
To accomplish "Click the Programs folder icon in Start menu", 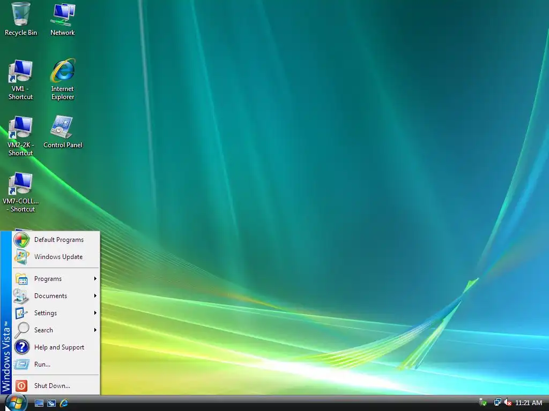I will (21, 279).
